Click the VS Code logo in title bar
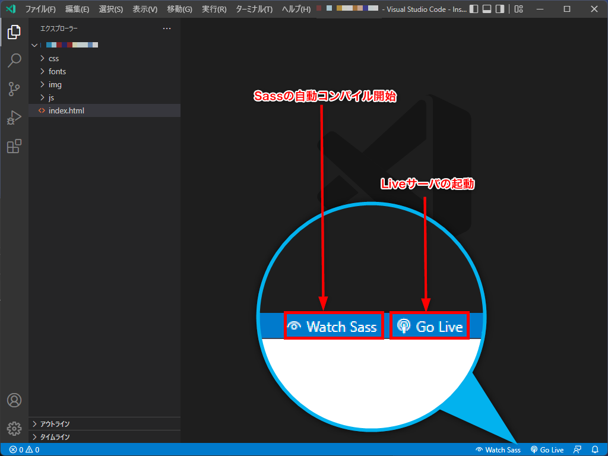Image resolution: width=608 pixels, height=456 pixels. click(11, 8)
